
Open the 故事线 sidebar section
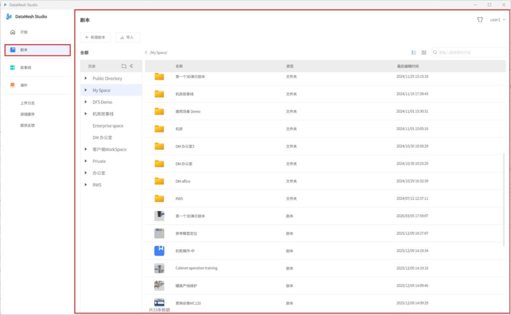click(25, 67)
